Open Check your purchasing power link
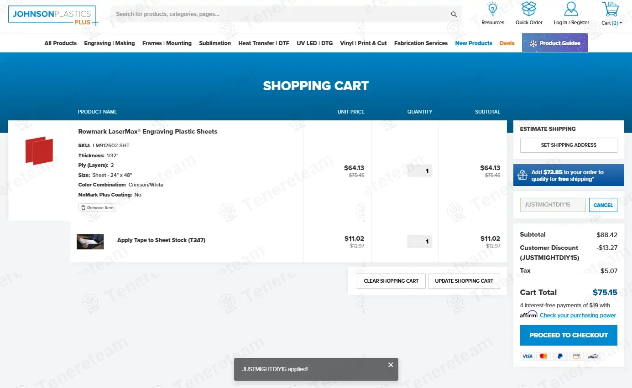Viewport: 632px width, 388px height. click(578, 316)
